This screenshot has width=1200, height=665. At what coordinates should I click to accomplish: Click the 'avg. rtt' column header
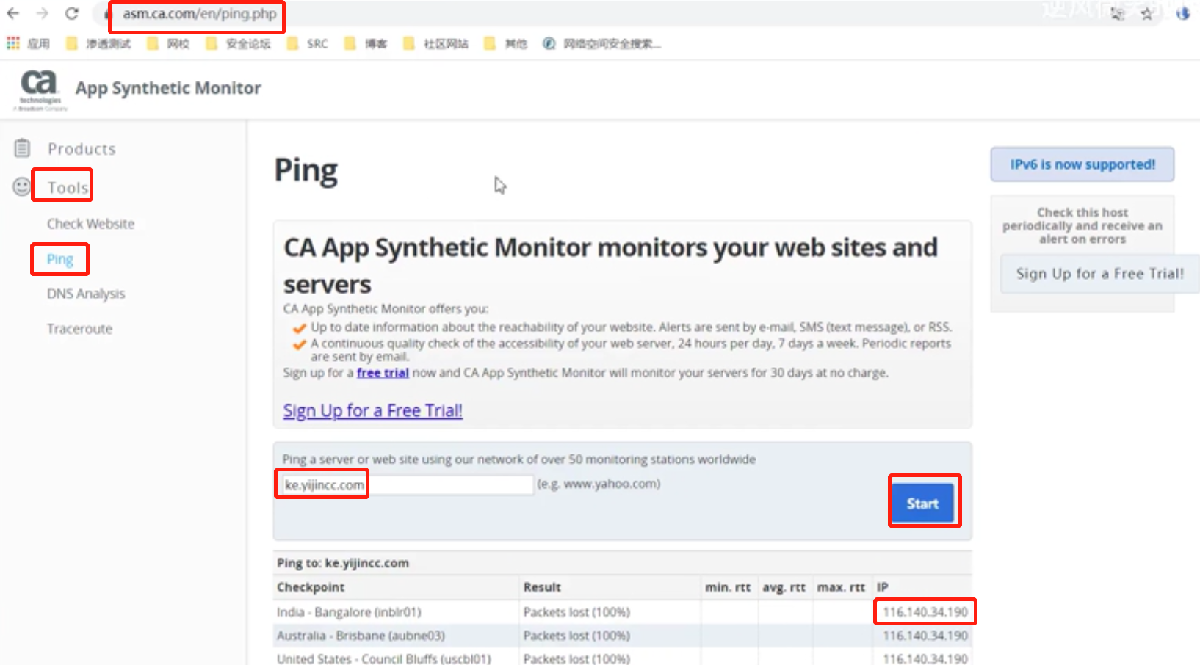pyautogui.click(x=784, y=587)
